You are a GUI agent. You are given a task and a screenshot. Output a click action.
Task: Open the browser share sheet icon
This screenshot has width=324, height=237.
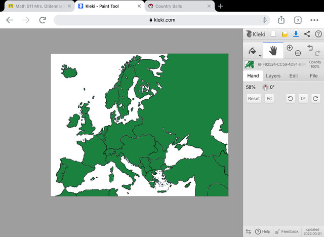tap(281, 20)
